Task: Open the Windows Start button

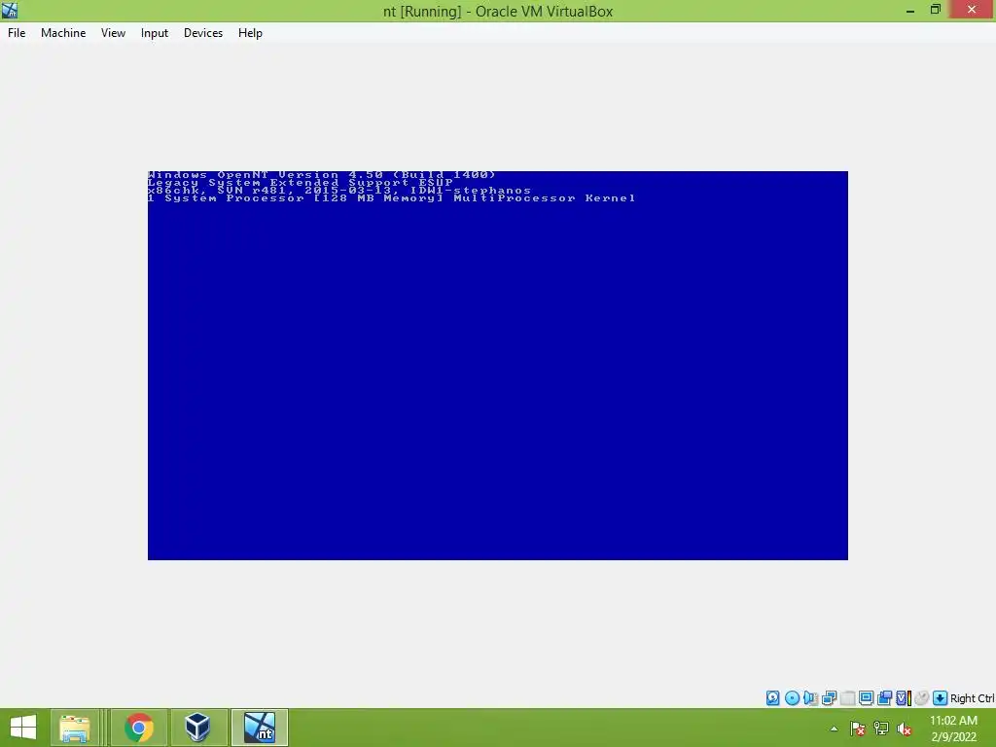Action: coord(23,728)
